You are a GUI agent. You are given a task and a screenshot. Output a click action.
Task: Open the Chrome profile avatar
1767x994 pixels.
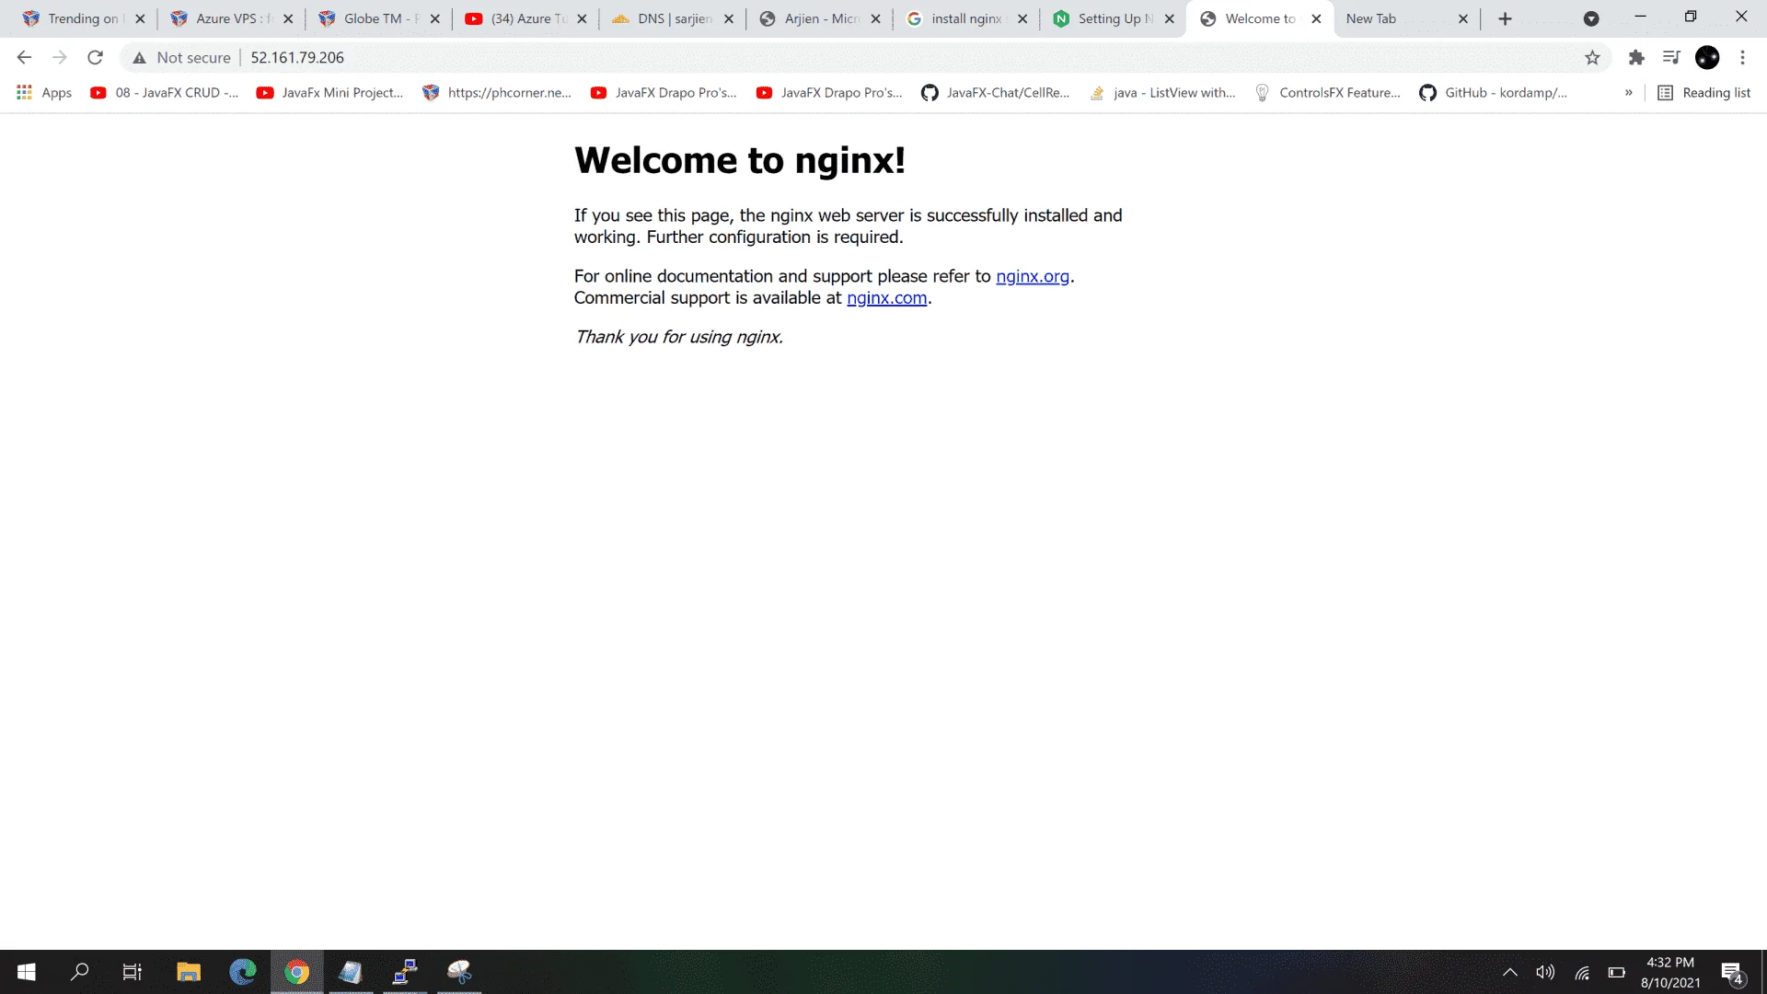1707,57
